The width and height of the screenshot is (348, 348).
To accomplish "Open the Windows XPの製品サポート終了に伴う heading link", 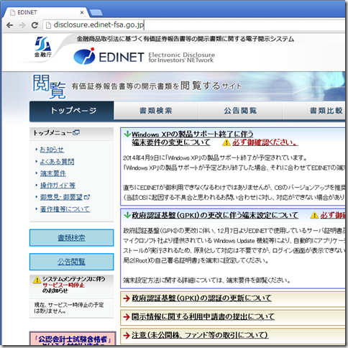I will [x=193, y=134].
